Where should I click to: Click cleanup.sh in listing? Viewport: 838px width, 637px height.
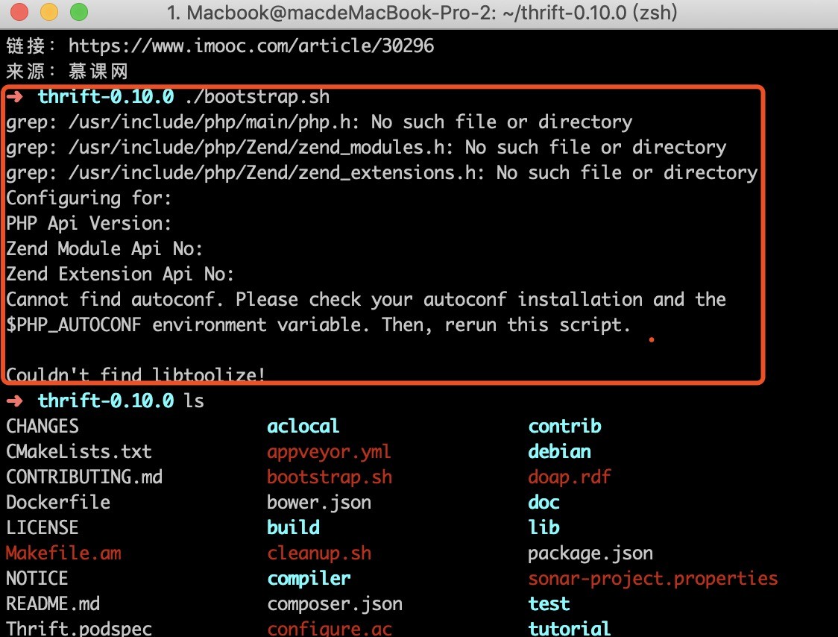(319, 553)
